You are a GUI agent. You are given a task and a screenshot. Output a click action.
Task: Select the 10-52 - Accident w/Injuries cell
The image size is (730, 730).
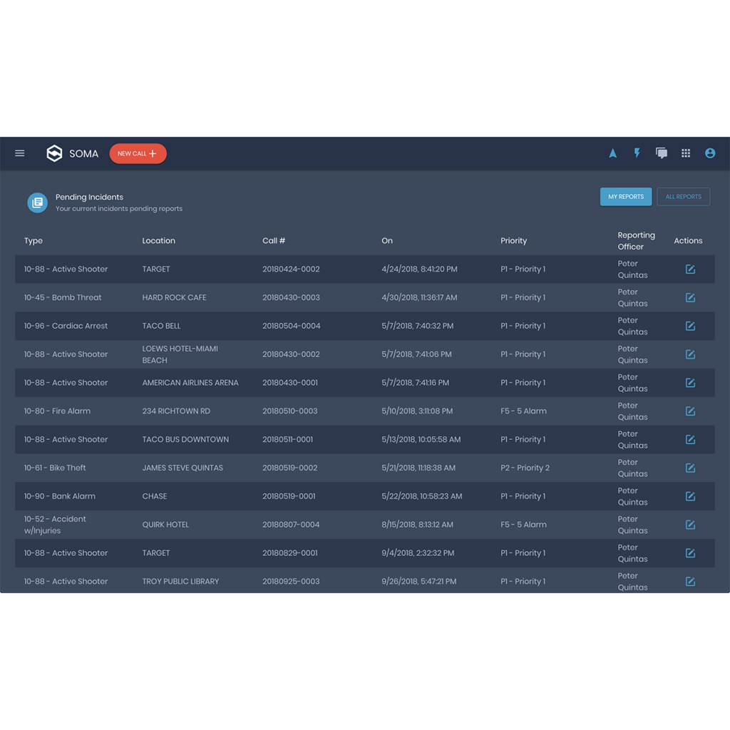(55, 525)
